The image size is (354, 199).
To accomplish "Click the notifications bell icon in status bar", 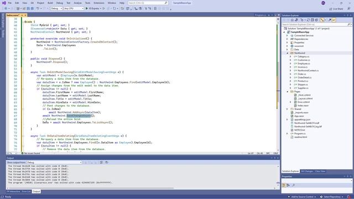I will point(349,197).
